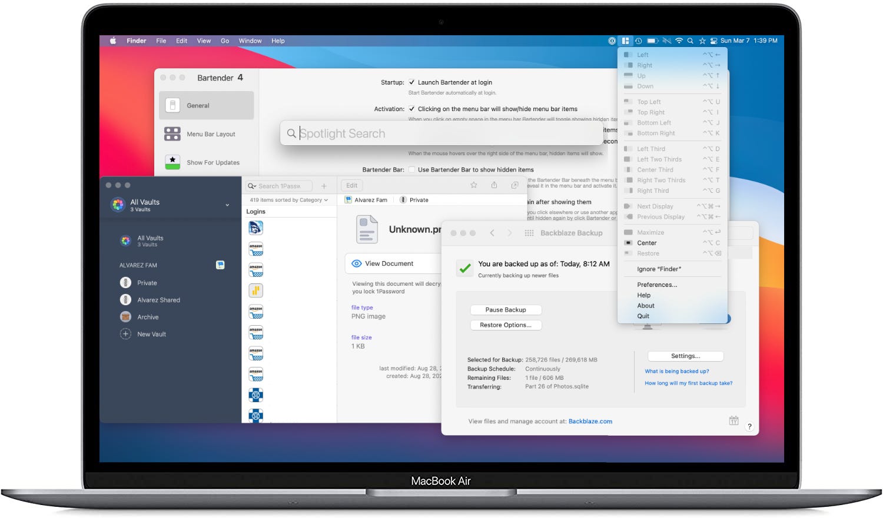Click the Unknown.png document file icon
The height and width of the screenshot is (518, 883).
click(367, 229)
